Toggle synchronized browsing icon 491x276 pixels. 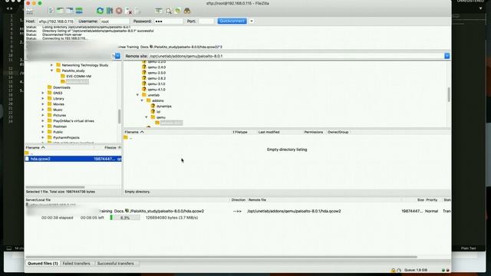177,11
